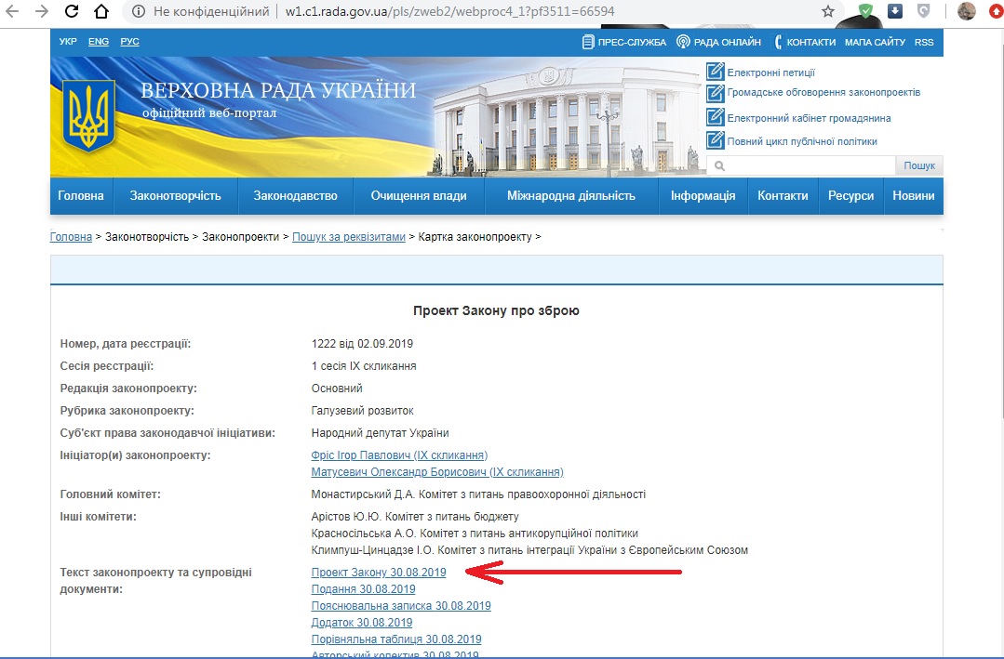The image size is (1004, 659).
Task: Click the browser address bar URL
Action: tap(449, 11)
